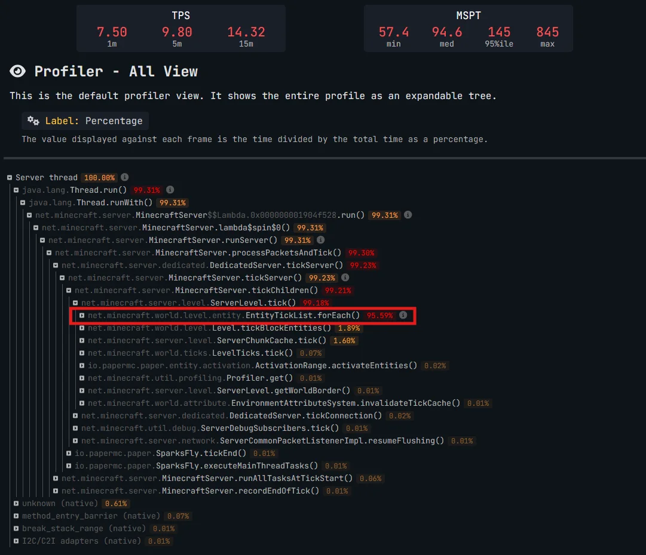Screen dimensions: 646x555
Task: Collapse the Server thread node
Action: (10, 178)
